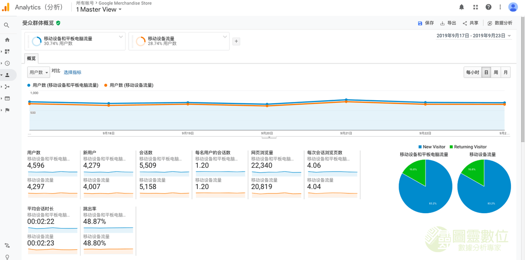
Task: Open more options vertical dots menu
Action: pyautogui.click(x=500, y=7)
